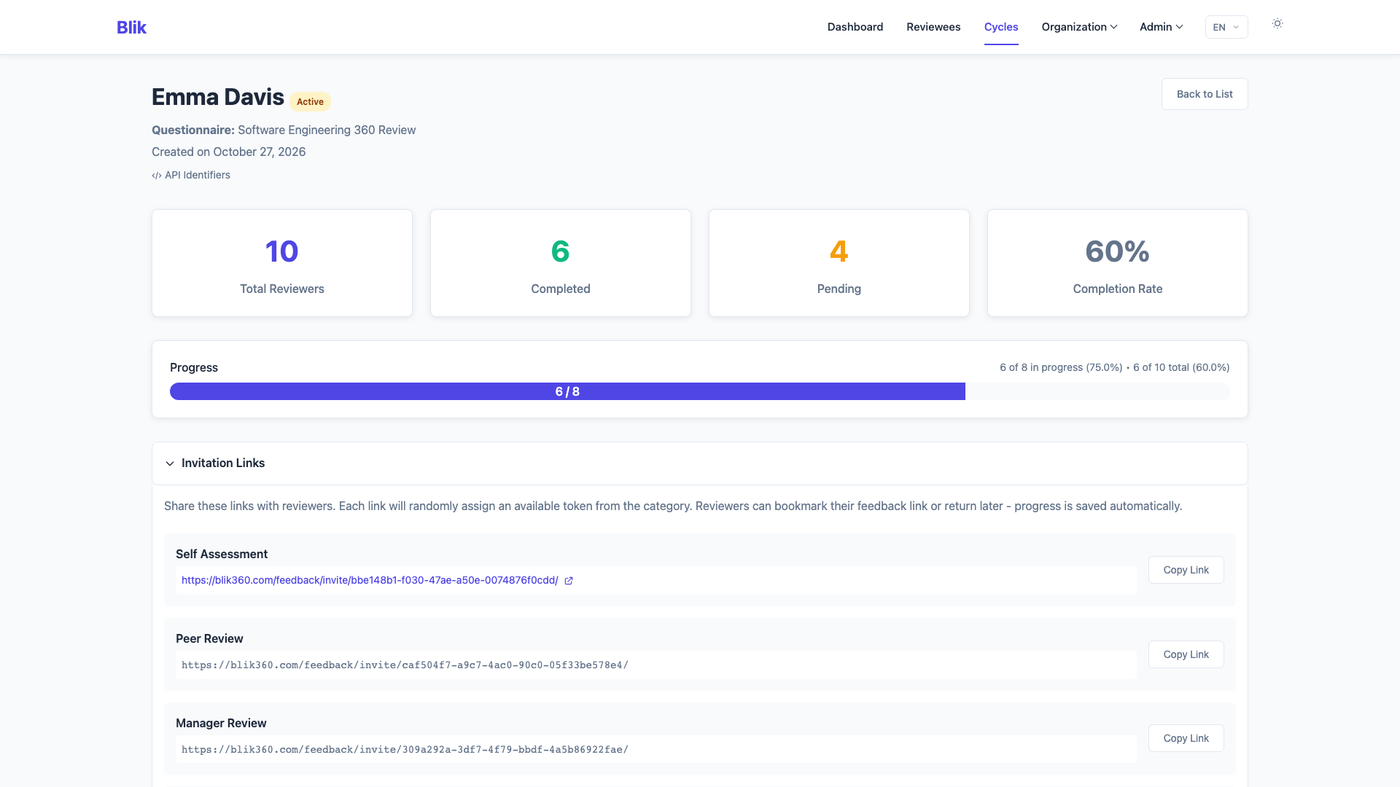Expand the API Identifiers section
Viewport: 1400px width, 787px height.
191,175
